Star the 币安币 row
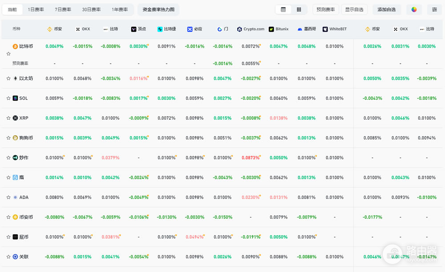This screenshot has height=272, width=445. click(8, 217)
